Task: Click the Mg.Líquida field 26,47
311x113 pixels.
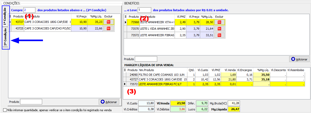Action: [234, 109]
